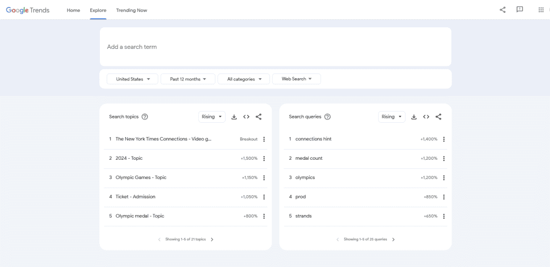Click the +1,400% value for connections hint

coord(429,139)
